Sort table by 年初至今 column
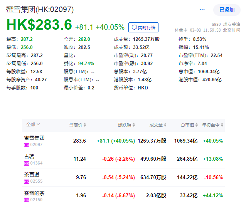 click(212, 125)
